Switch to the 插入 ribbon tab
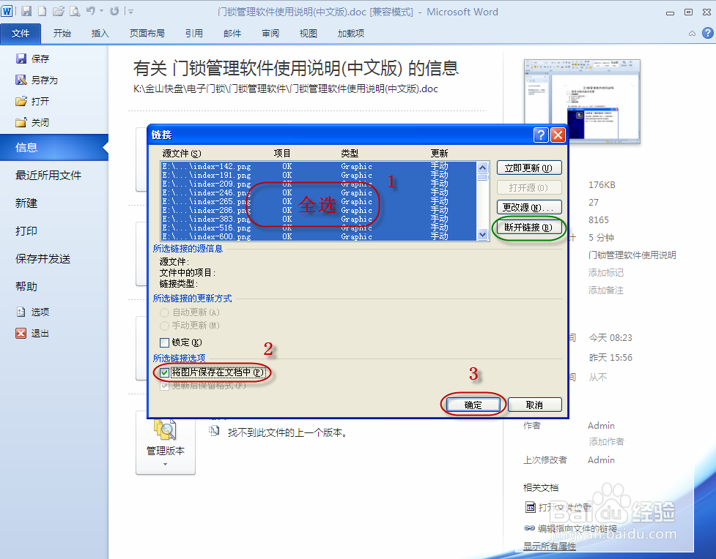This screenshot has height=559, width=716. point(100,33)
